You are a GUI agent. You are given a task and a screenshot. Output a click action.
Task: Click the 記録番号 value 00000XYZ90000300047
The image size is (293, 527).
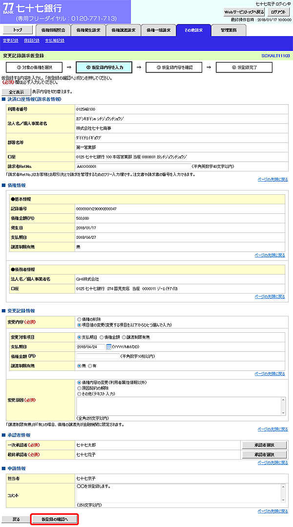(x=97, y=209)
